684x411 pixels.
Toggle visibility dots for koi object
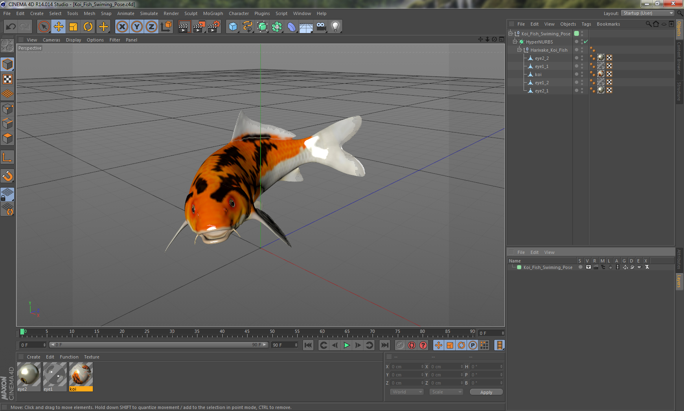(582, 74)
